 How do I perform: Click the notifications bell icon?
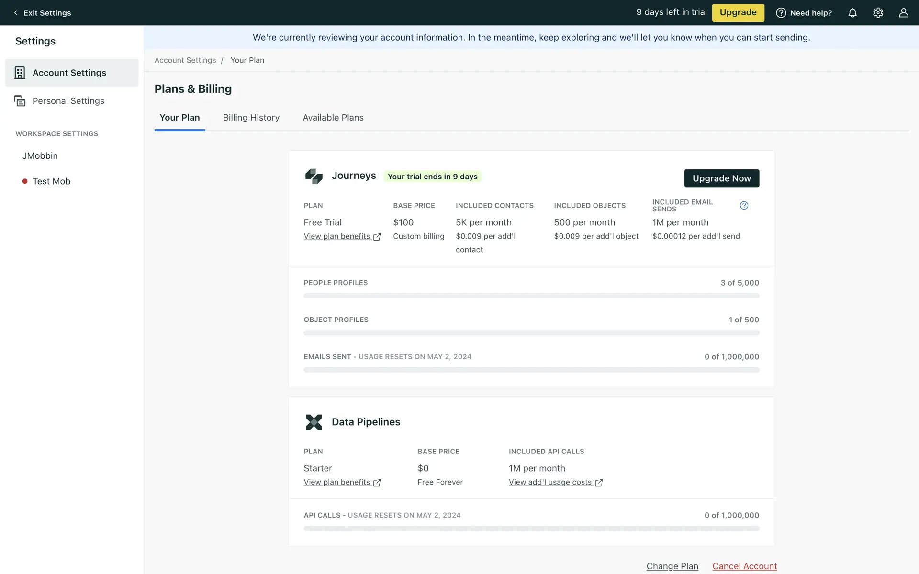(852, 13)
